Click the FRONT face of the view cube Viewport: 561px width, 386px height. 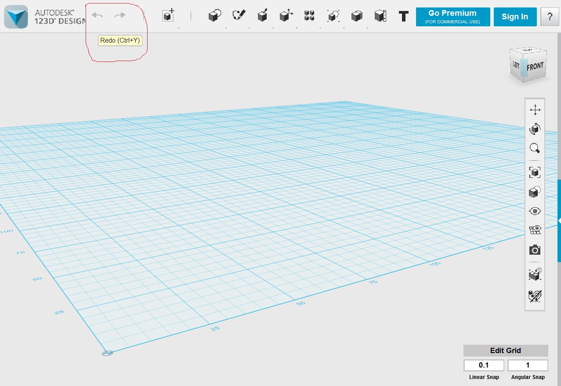coord(536,67)
